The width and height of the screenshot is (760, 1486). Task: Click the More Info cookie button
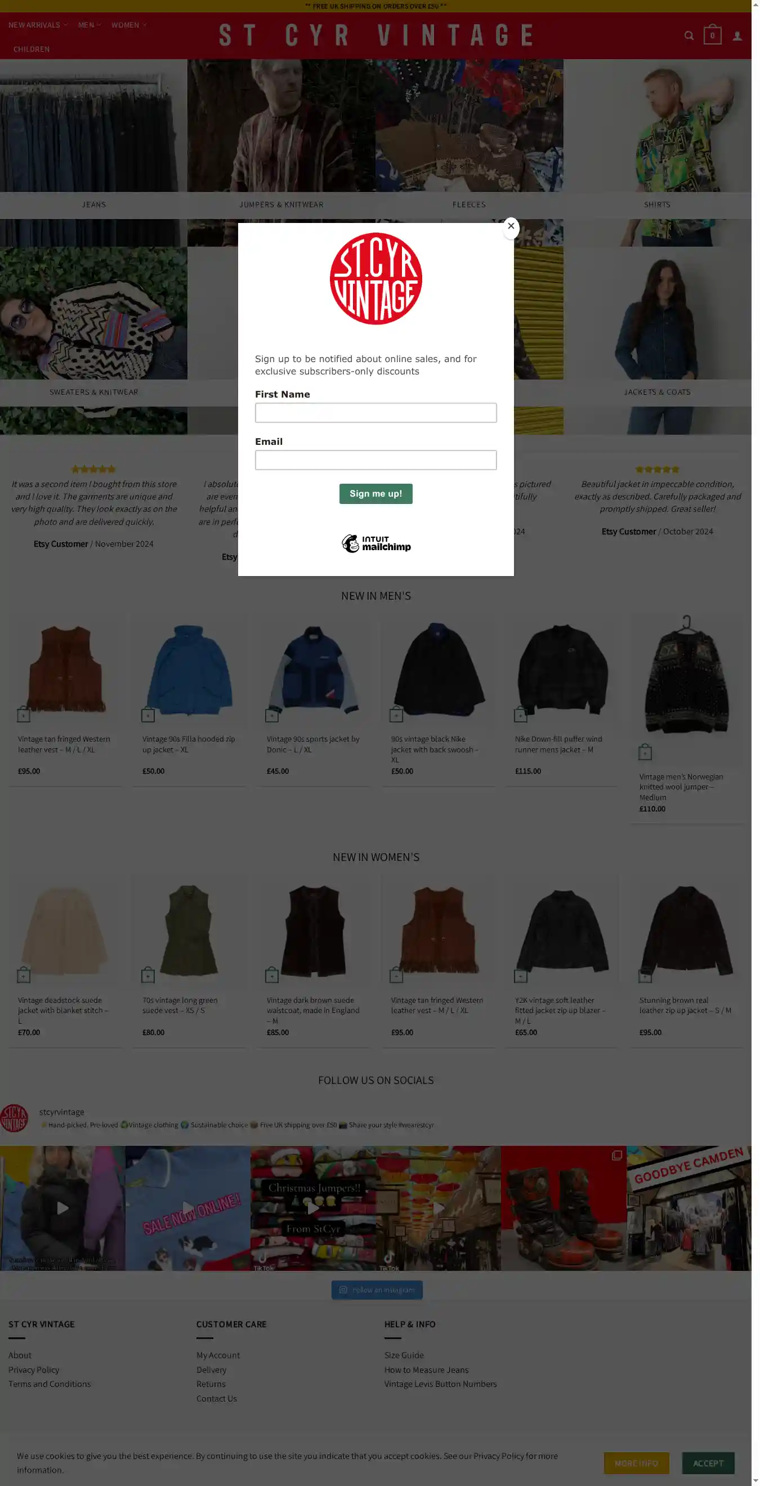636,1463
